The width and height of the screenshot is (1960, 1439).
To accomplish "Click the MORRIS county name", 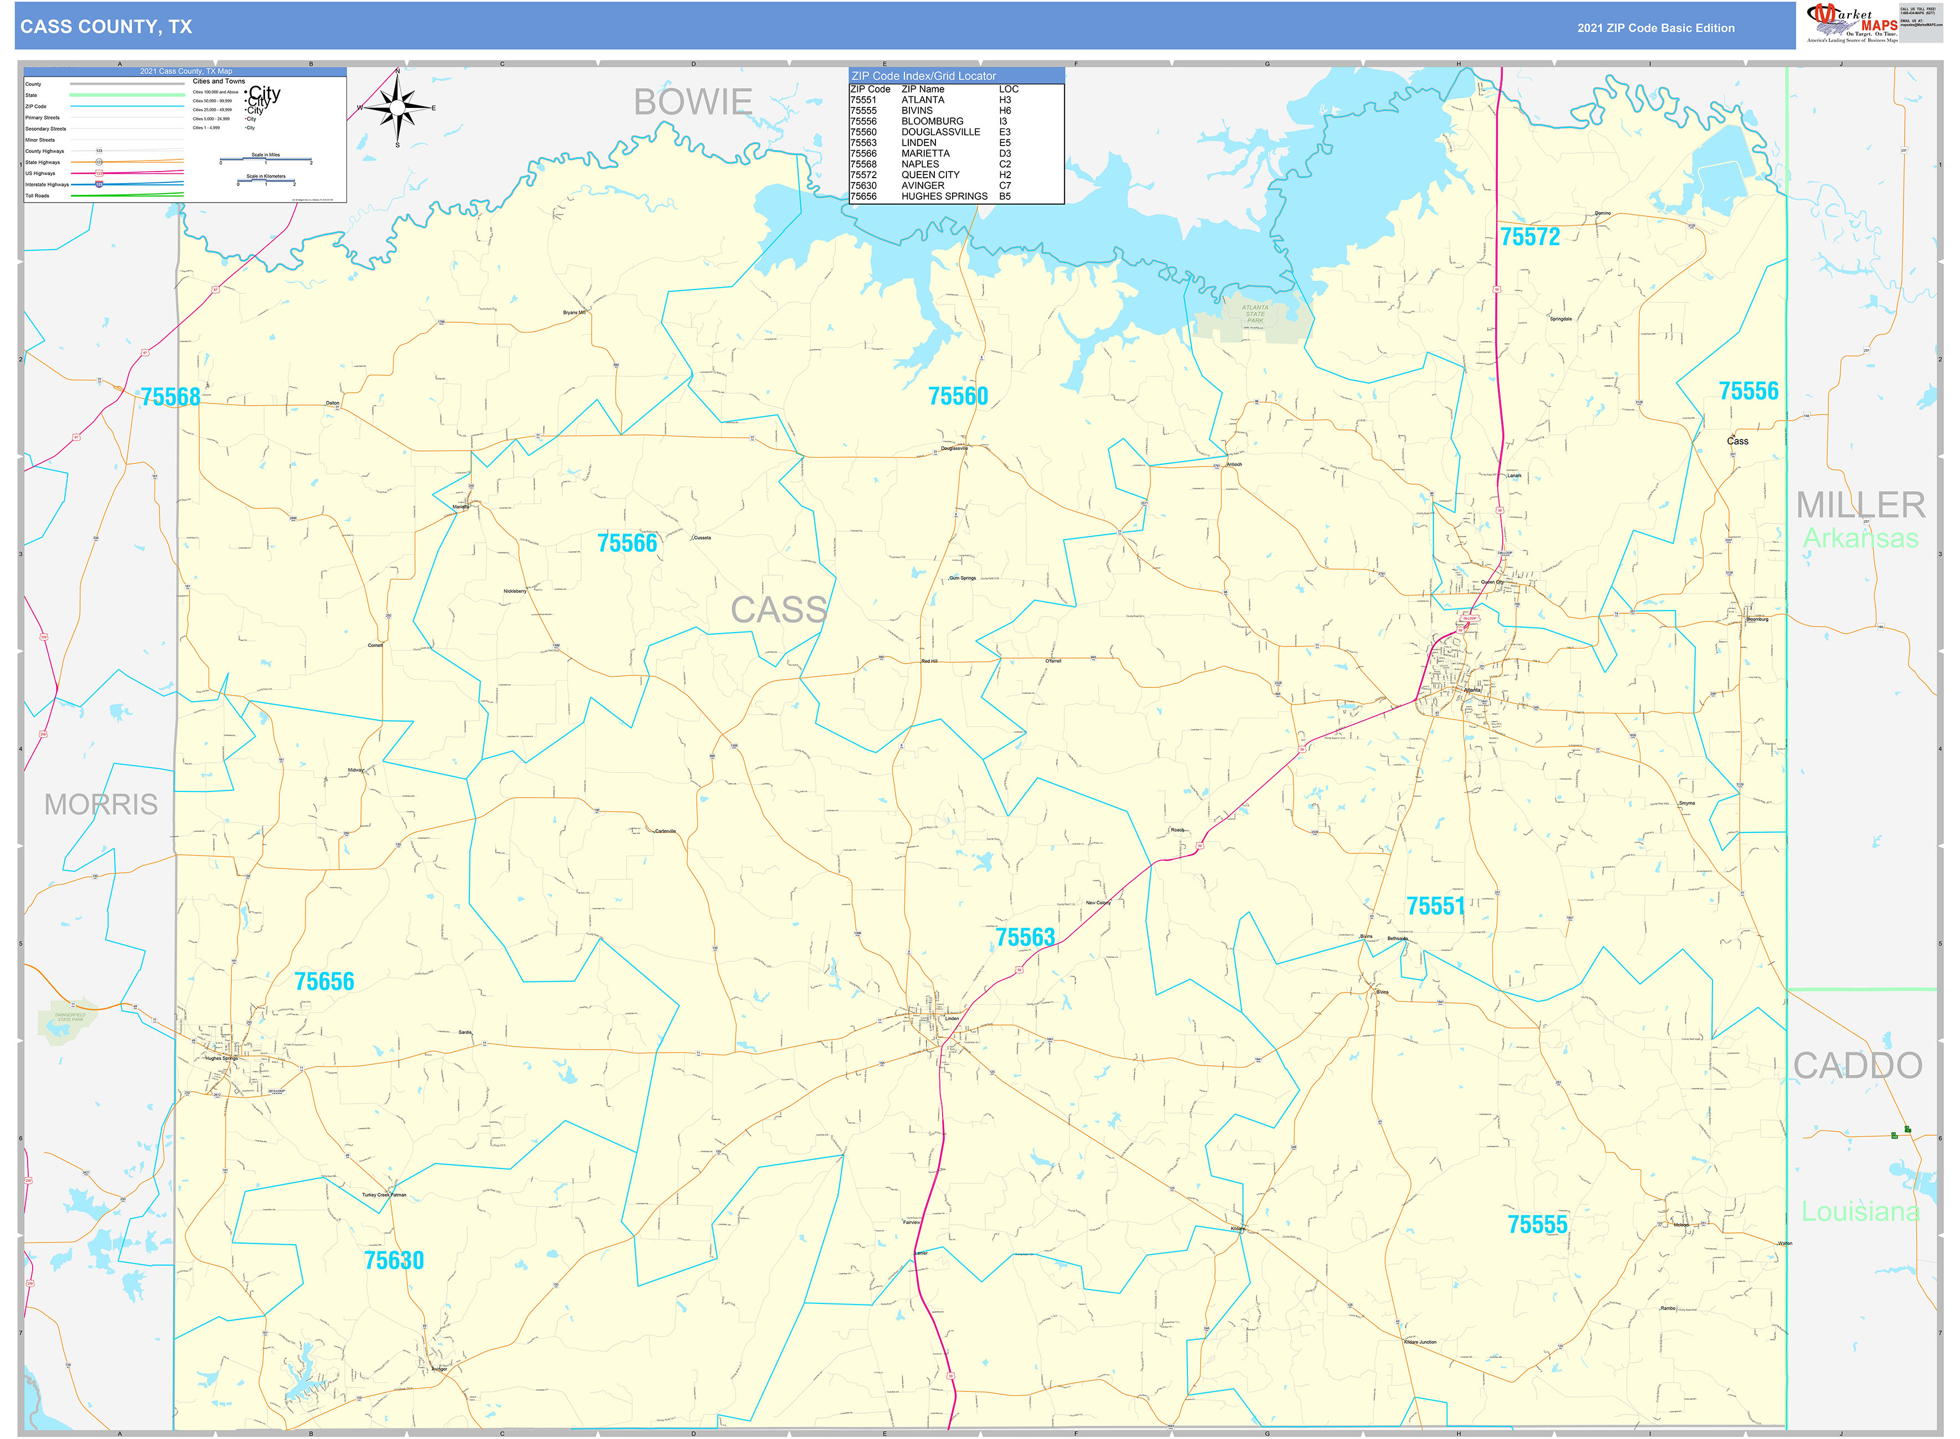I will (101, 805).
